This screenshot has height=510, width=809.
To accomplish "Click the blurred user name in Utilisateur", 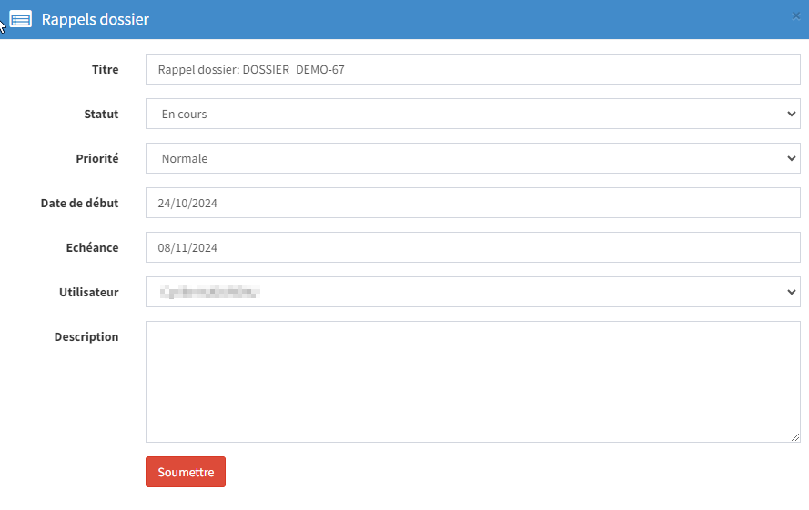I will coord(209,292).
